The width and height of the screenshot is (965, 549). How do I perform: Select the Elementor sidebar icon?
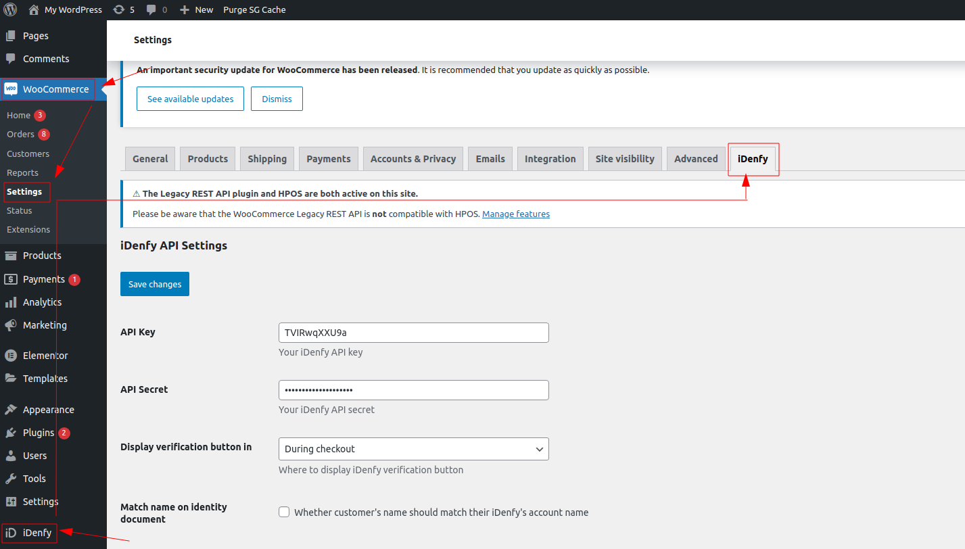tap(9, 355)
